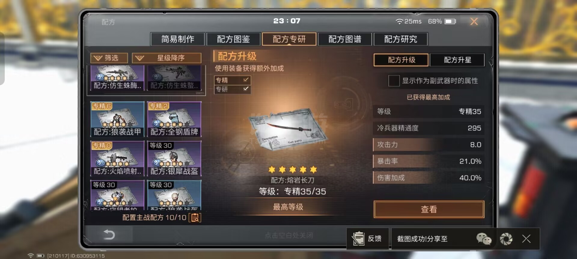Click the 查看 button
Image resolution: width=577 pixels, height=259 pixels.
click(429, 209)
